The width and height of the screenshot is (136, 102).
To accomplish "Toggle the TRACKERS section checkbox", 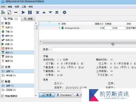I will tap(2, 96).
